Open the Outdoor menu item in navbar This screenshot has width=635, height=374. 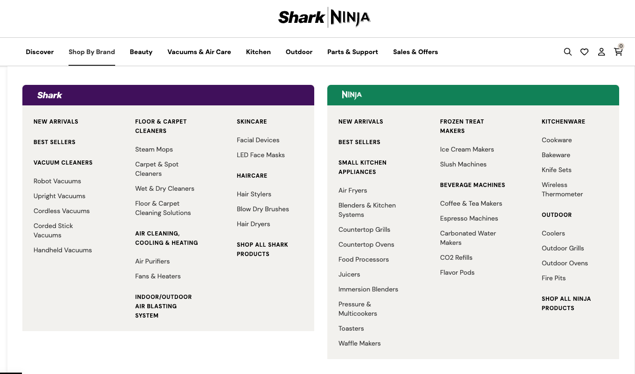[x=299, y=52]
